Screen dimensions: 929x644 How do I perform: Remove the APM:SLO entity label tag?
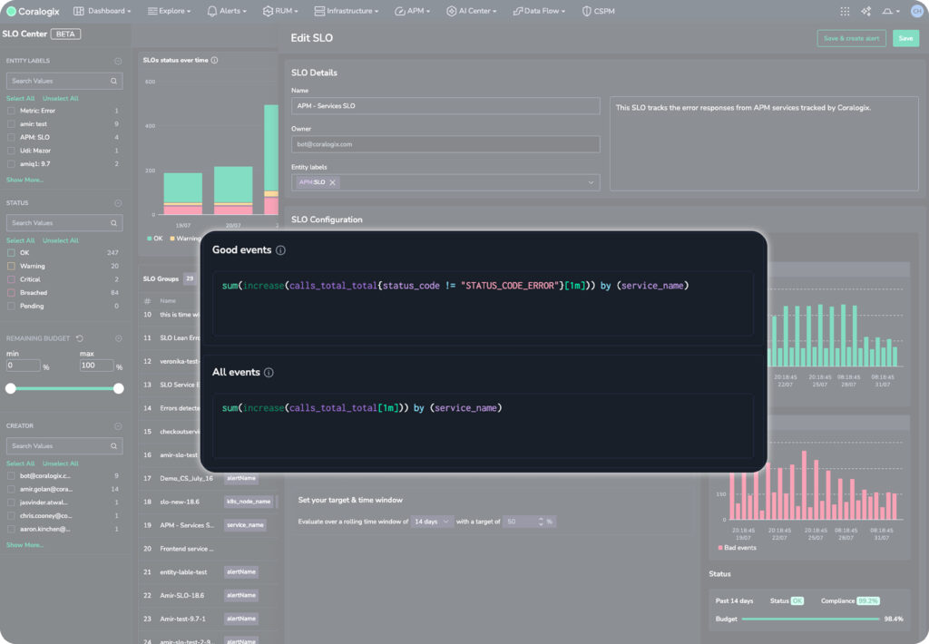(x=332, y=182)
